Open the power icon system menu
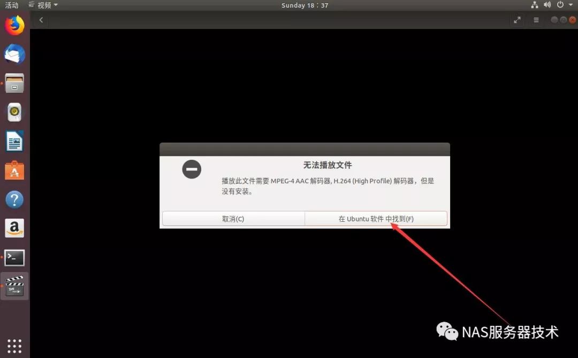This screenshot has height=358, width=578. pos(560,5)
